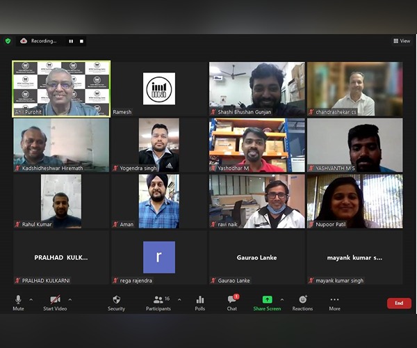
Task: Expand the video options arrow beside Start Video
Action: (x=69, y=299)
